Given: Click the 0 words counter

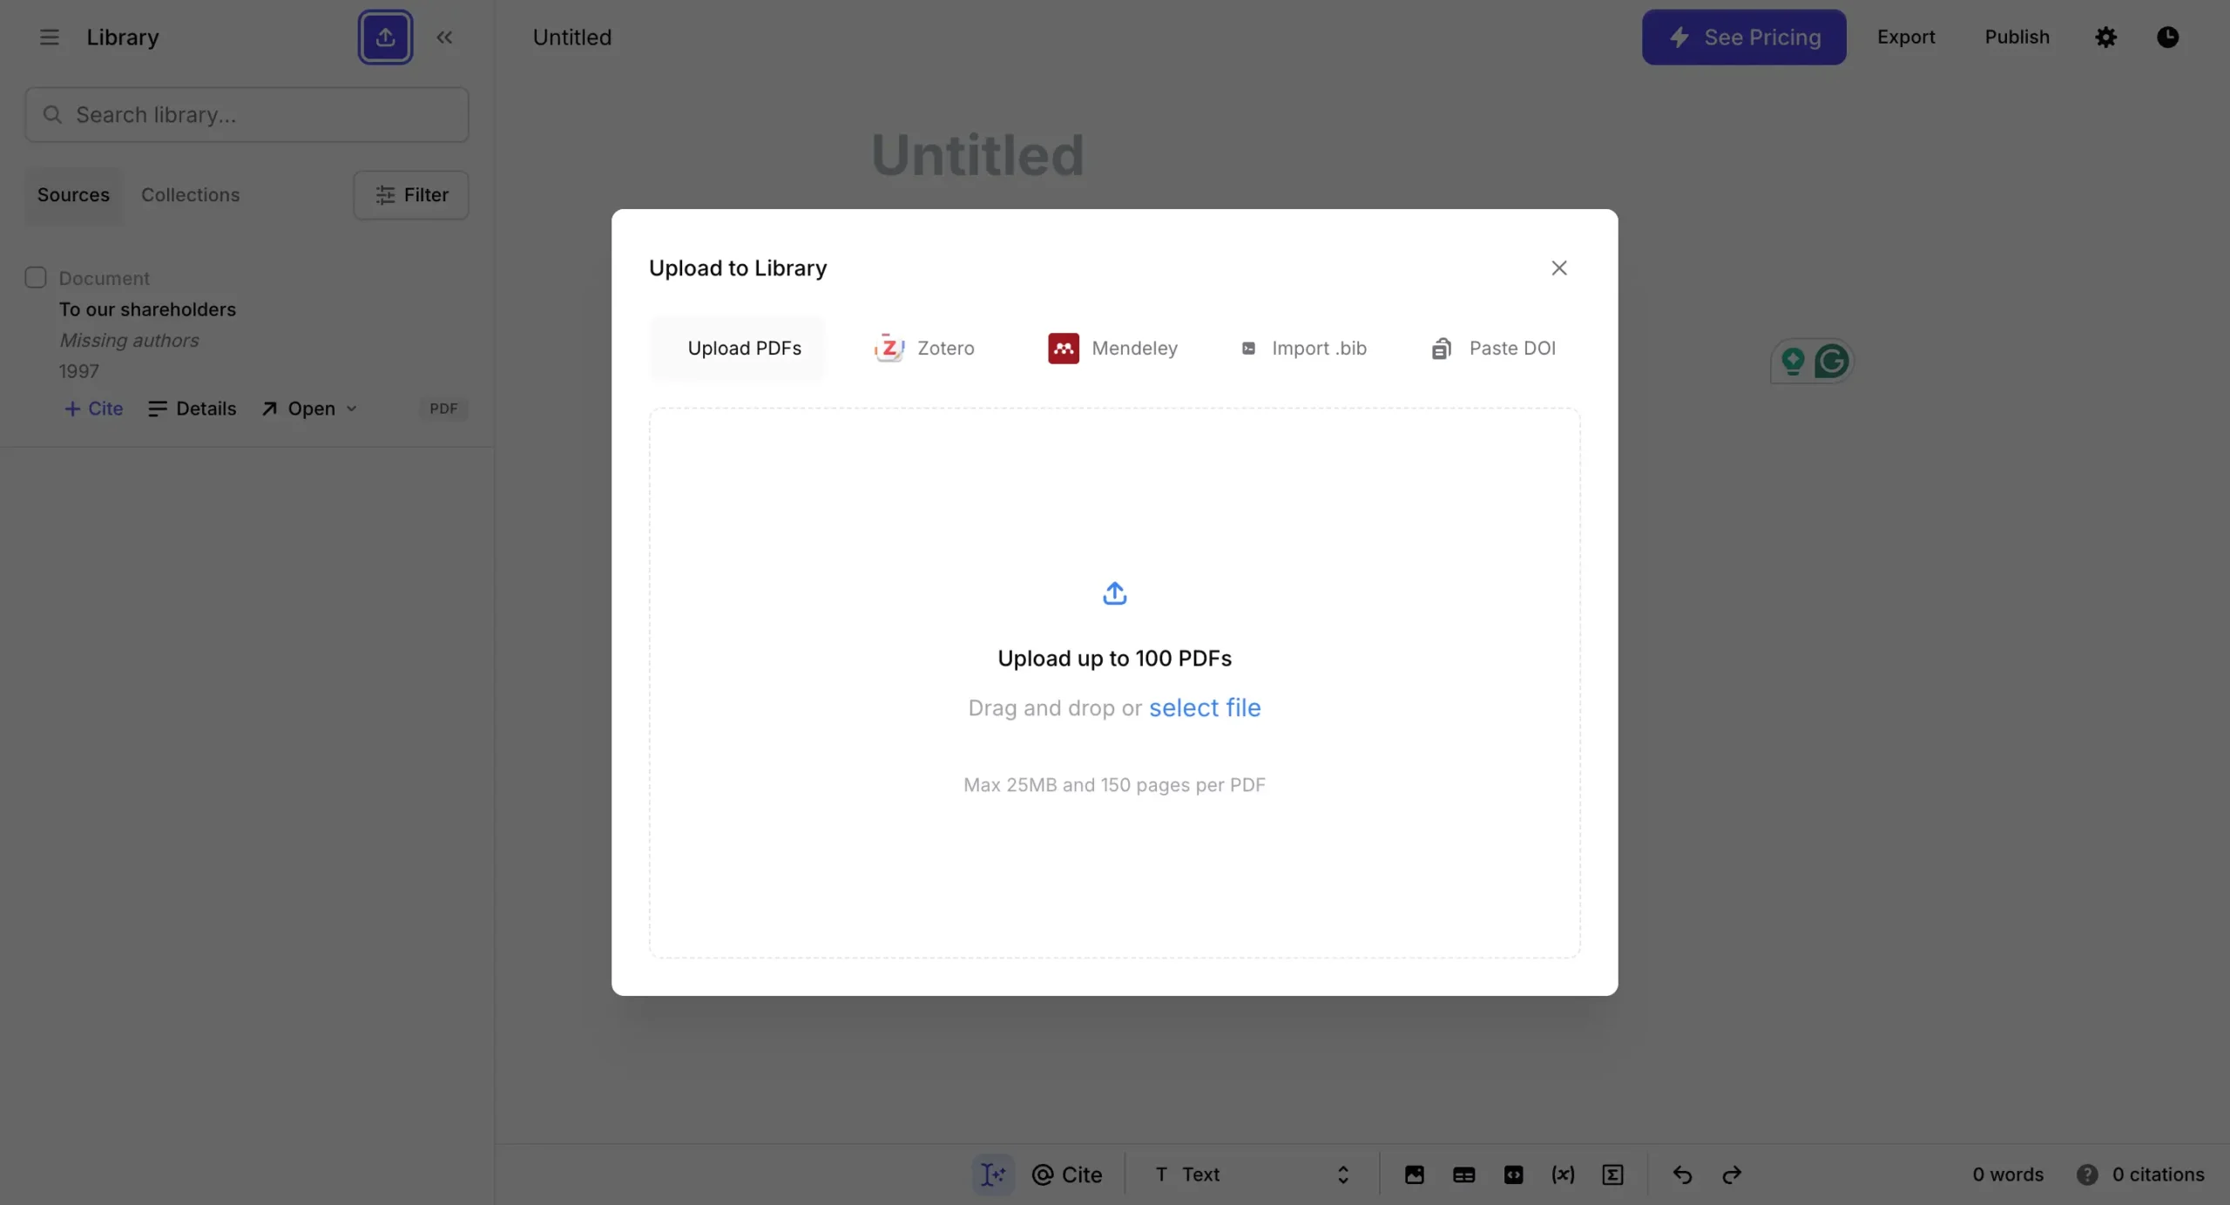Looking at the screenshot, I should 2008,1175.
